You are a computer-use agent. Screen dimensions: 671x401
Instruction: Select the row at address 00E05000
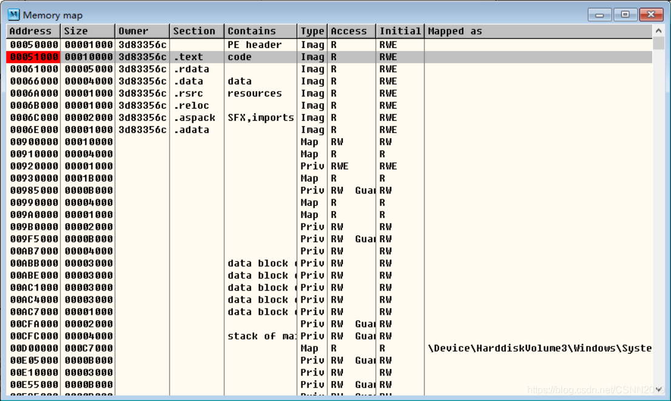(329, 360)
